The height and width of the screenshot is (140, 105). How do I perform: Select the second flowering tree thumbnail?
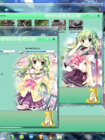tap(24, 23)
